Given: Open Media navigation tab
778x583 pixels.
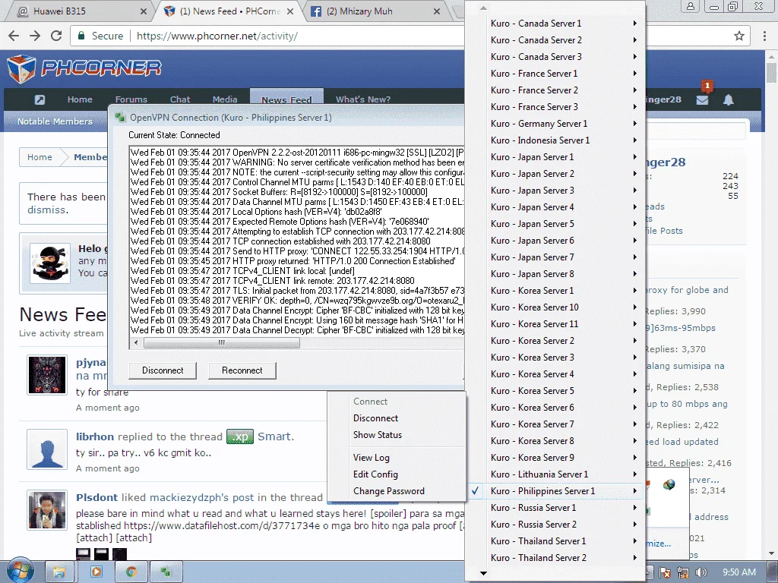Looking at the screenshot, I should coord(225,99).
